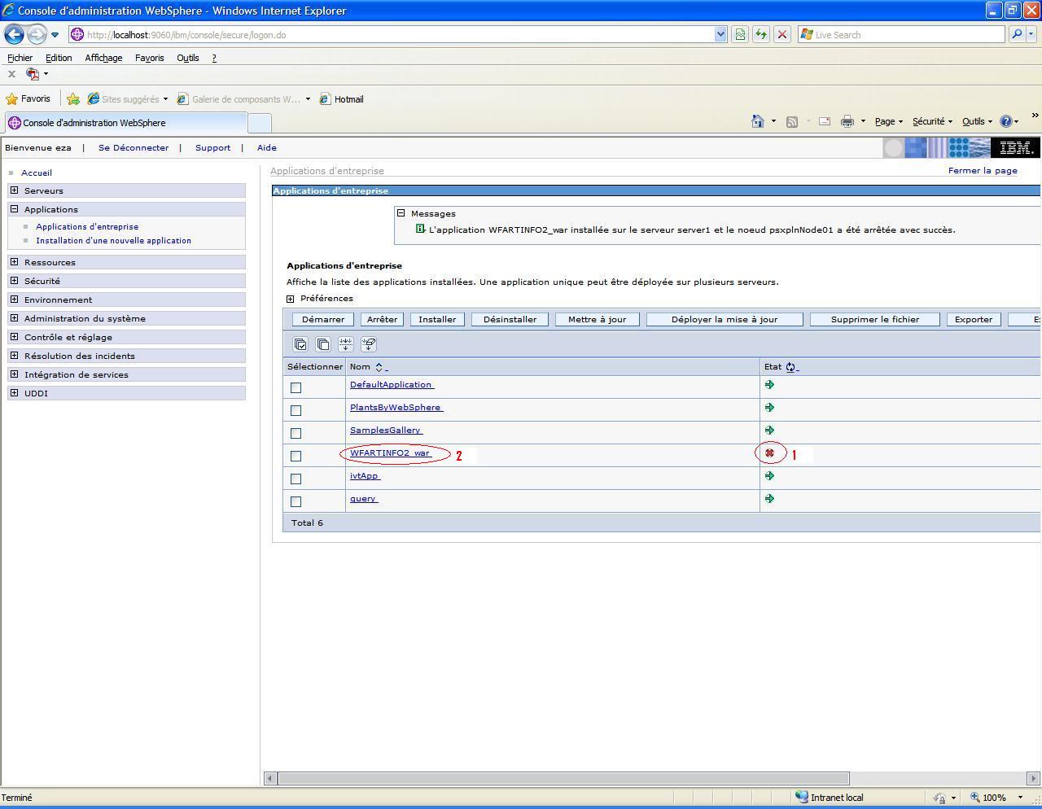This screenshot has width=1042, height=809.
Task: Expand the Serveurs navigation section
Action: tap(14, 190)
